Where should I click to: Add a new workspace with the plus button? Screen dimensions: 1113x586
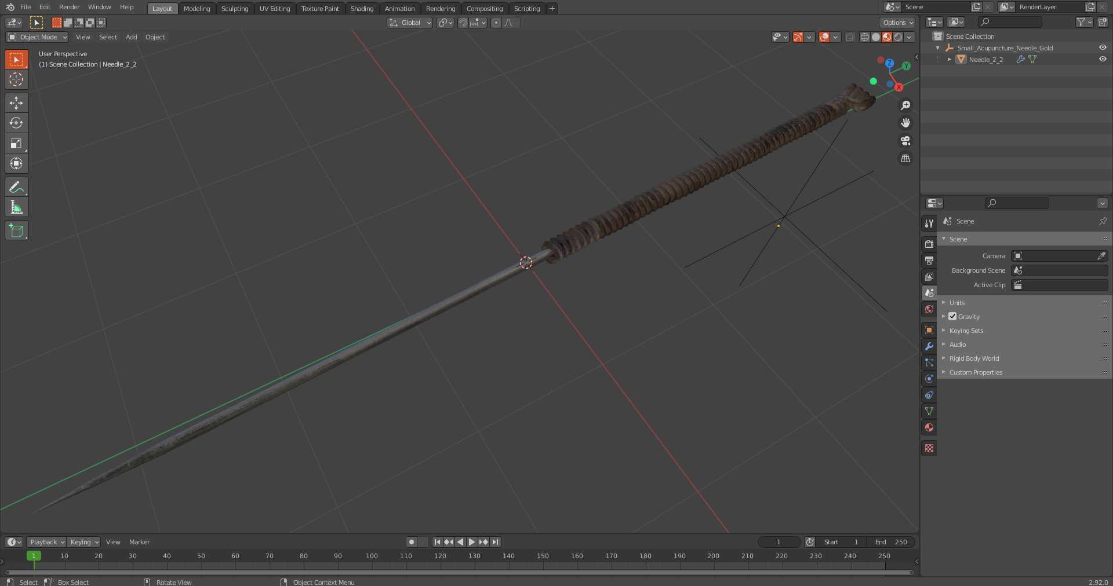point(552,8)
